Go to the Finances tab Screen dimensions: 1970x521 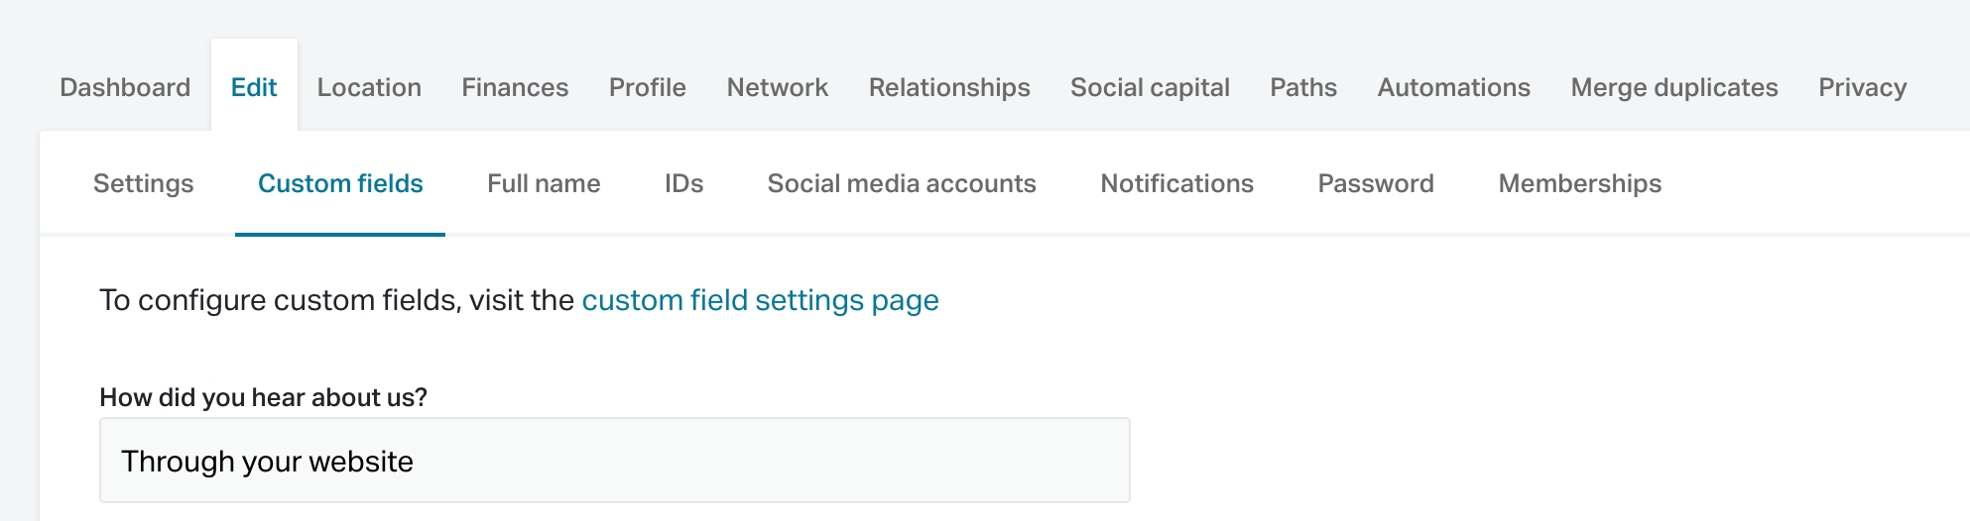pyautogui.click(x=515, y=87)
